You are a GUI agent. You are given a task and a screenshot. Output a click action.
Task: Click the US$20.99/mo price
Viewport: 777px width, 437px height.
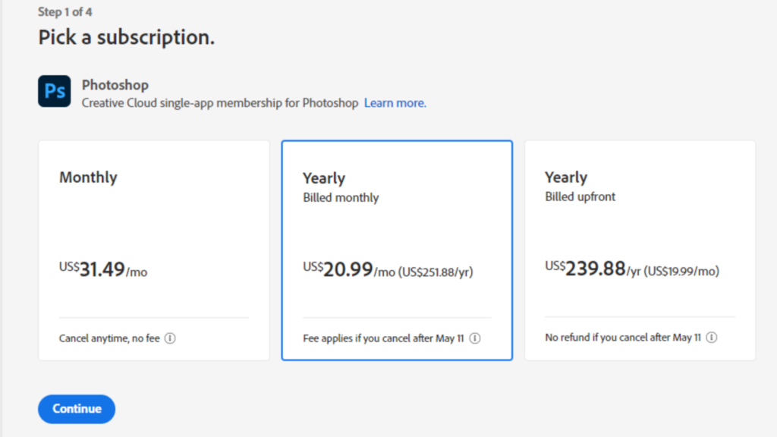click(x=349, y=269)
